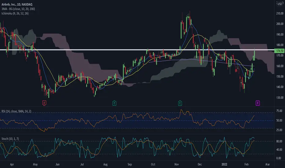Click the 180.00 price axis label

click(x=280, y=45)
